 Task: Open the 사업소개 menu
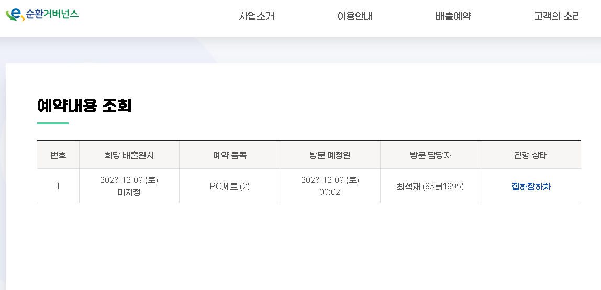[x=257, y=16]
